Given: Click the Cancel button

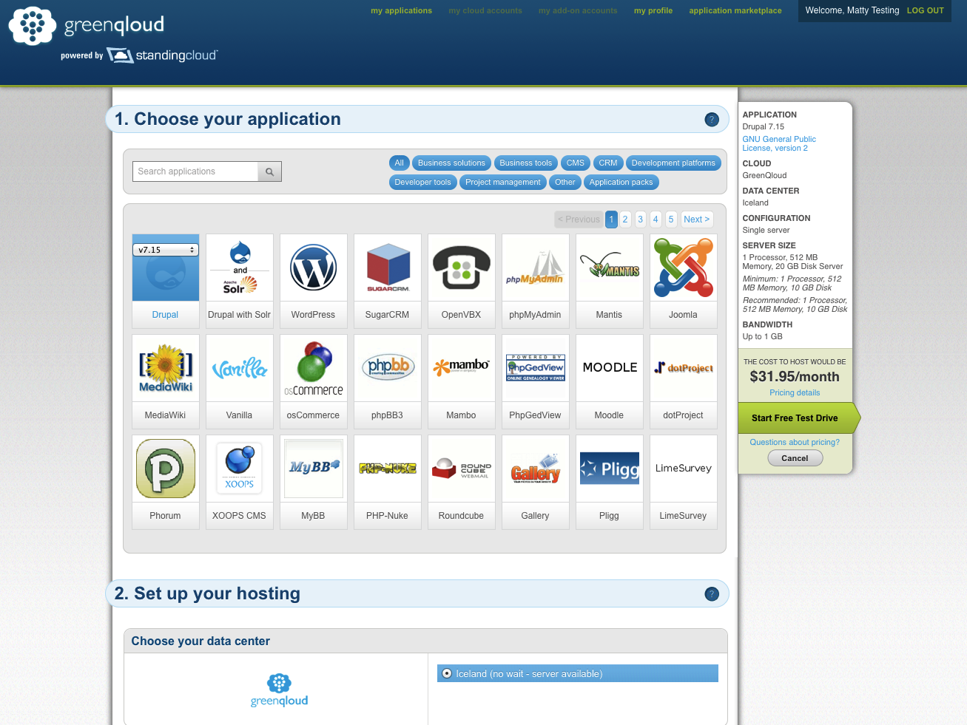Looking at the screenshot, I should (x=795, y=458).
